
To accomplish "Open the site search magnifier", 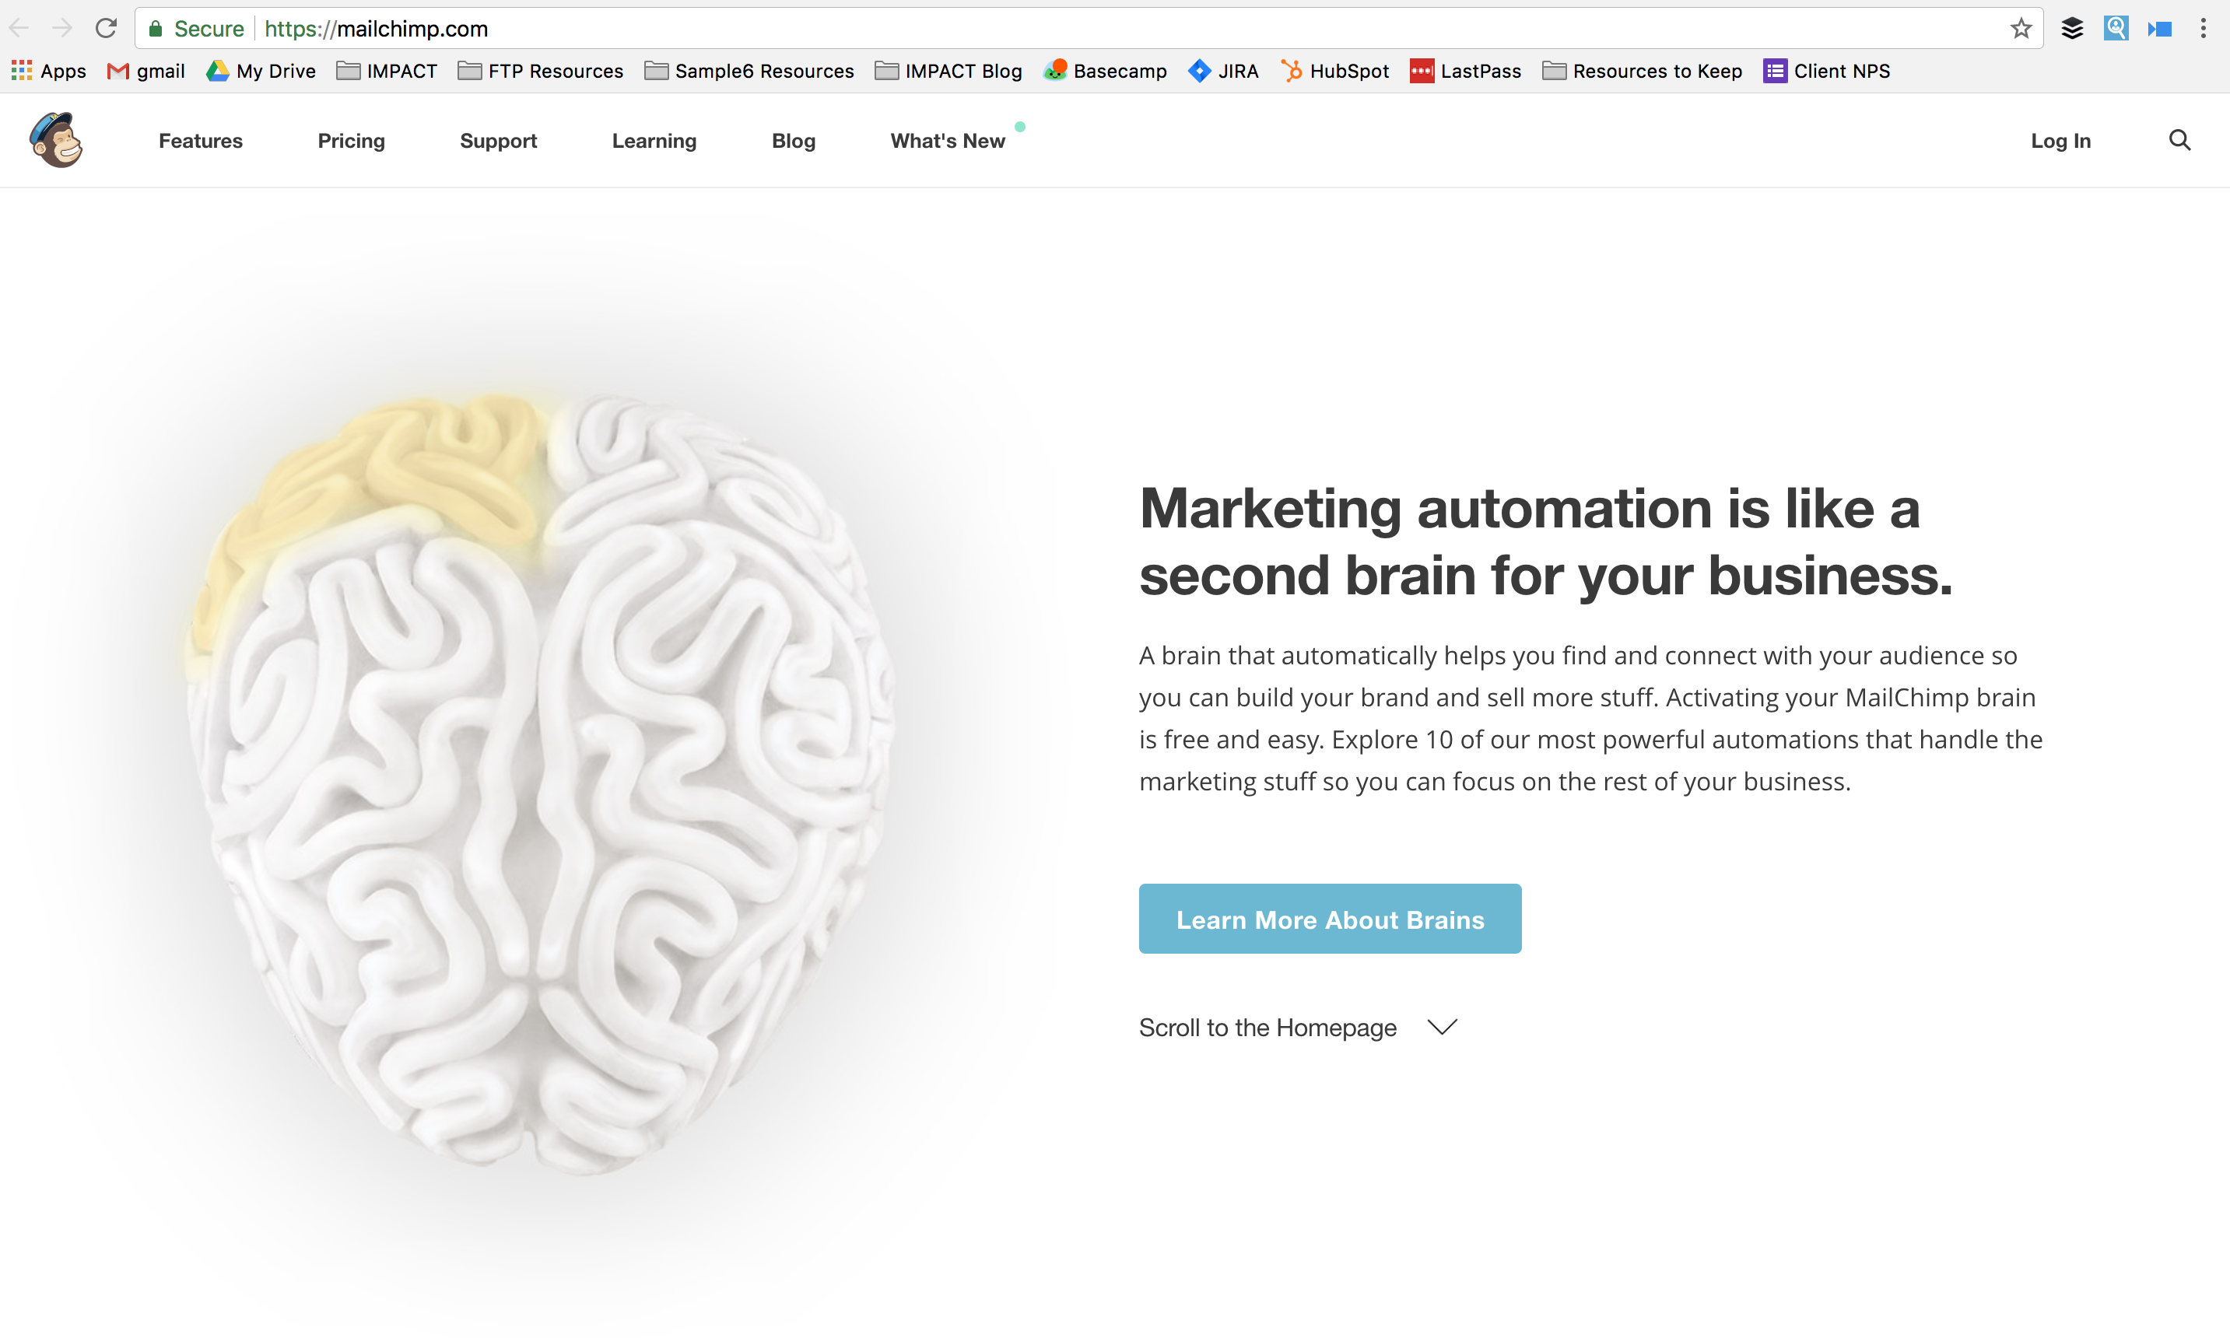I will coord(2179,140).
